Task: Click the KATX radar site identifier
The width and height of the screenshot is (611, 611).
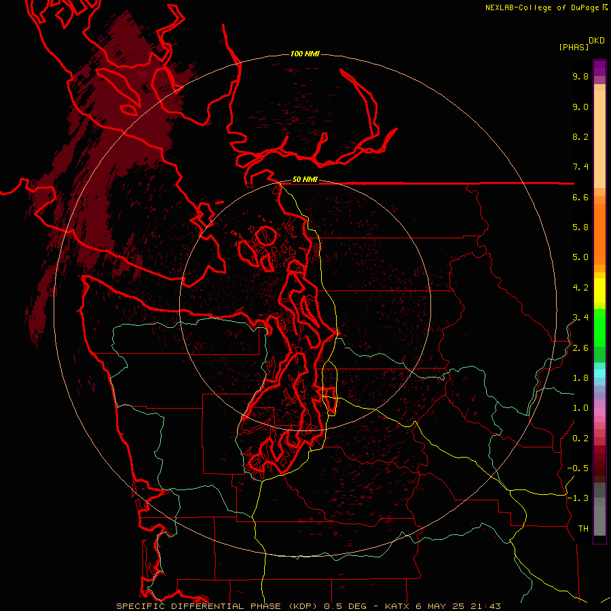Action: tap(398, 606)
